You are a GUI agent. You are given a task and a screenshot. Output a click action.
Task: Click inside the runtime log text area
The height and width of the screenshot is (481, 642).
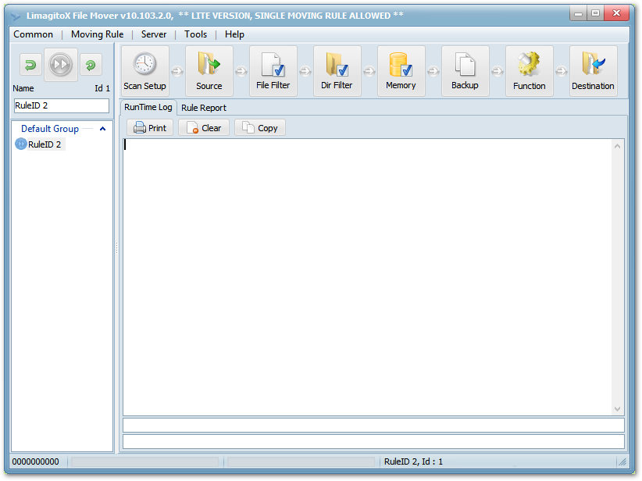click(368, 277)
